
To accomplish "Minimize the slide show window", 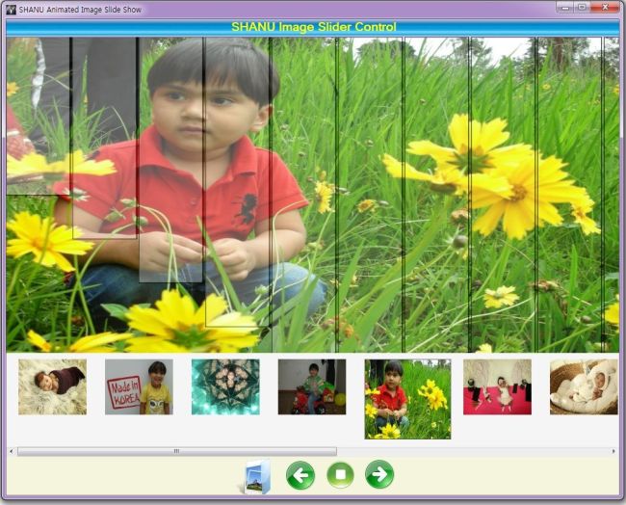I will (x=565, y=8).
